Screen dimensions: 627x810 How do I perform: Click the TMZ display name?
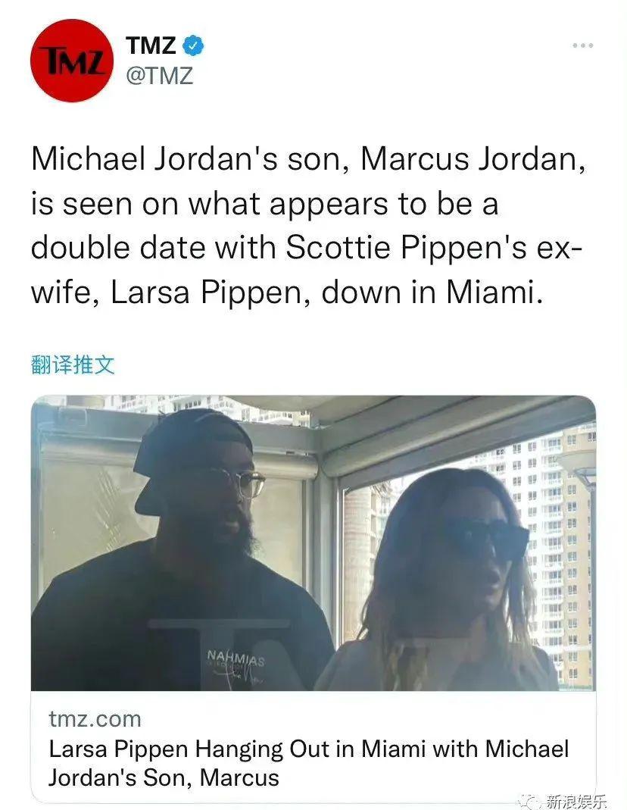click(x=151, y=45)
